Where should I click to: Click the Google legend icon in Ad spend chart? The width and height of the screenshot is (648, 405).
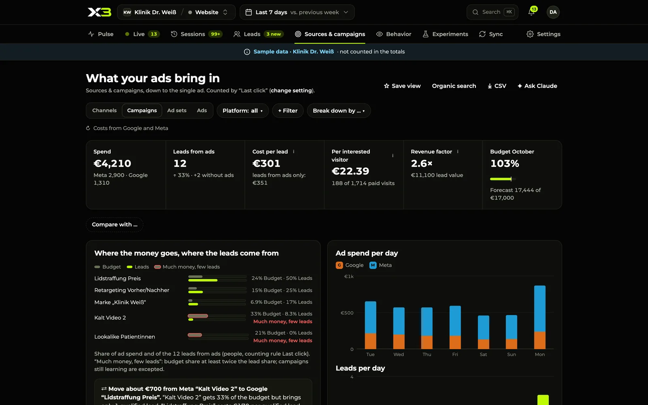(339, 265)
